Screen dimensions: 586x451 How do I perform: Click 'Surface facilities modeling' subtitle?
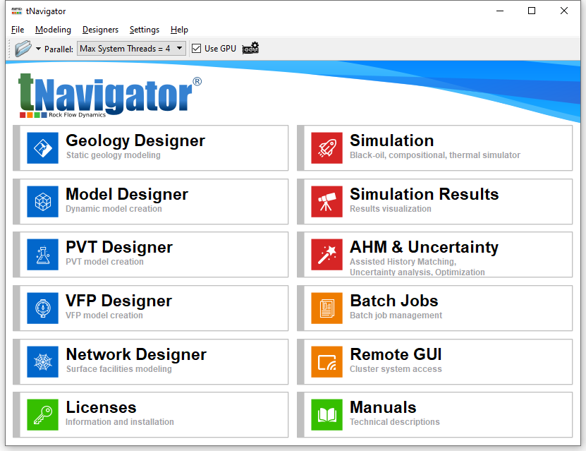point(119,368)
